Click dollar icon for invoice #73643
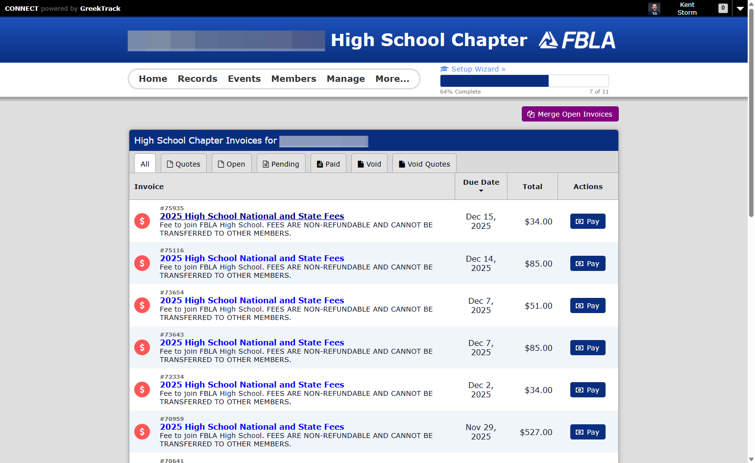Screen dimensions: 755x463 click(142, 347)
